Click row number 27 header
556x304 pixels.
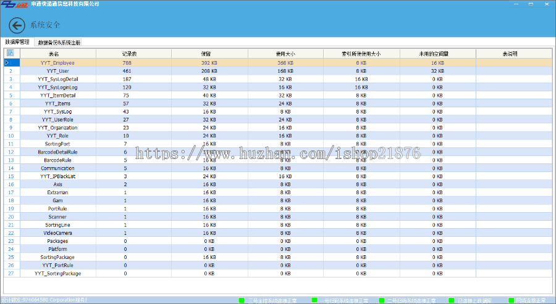tap(11, 273)
